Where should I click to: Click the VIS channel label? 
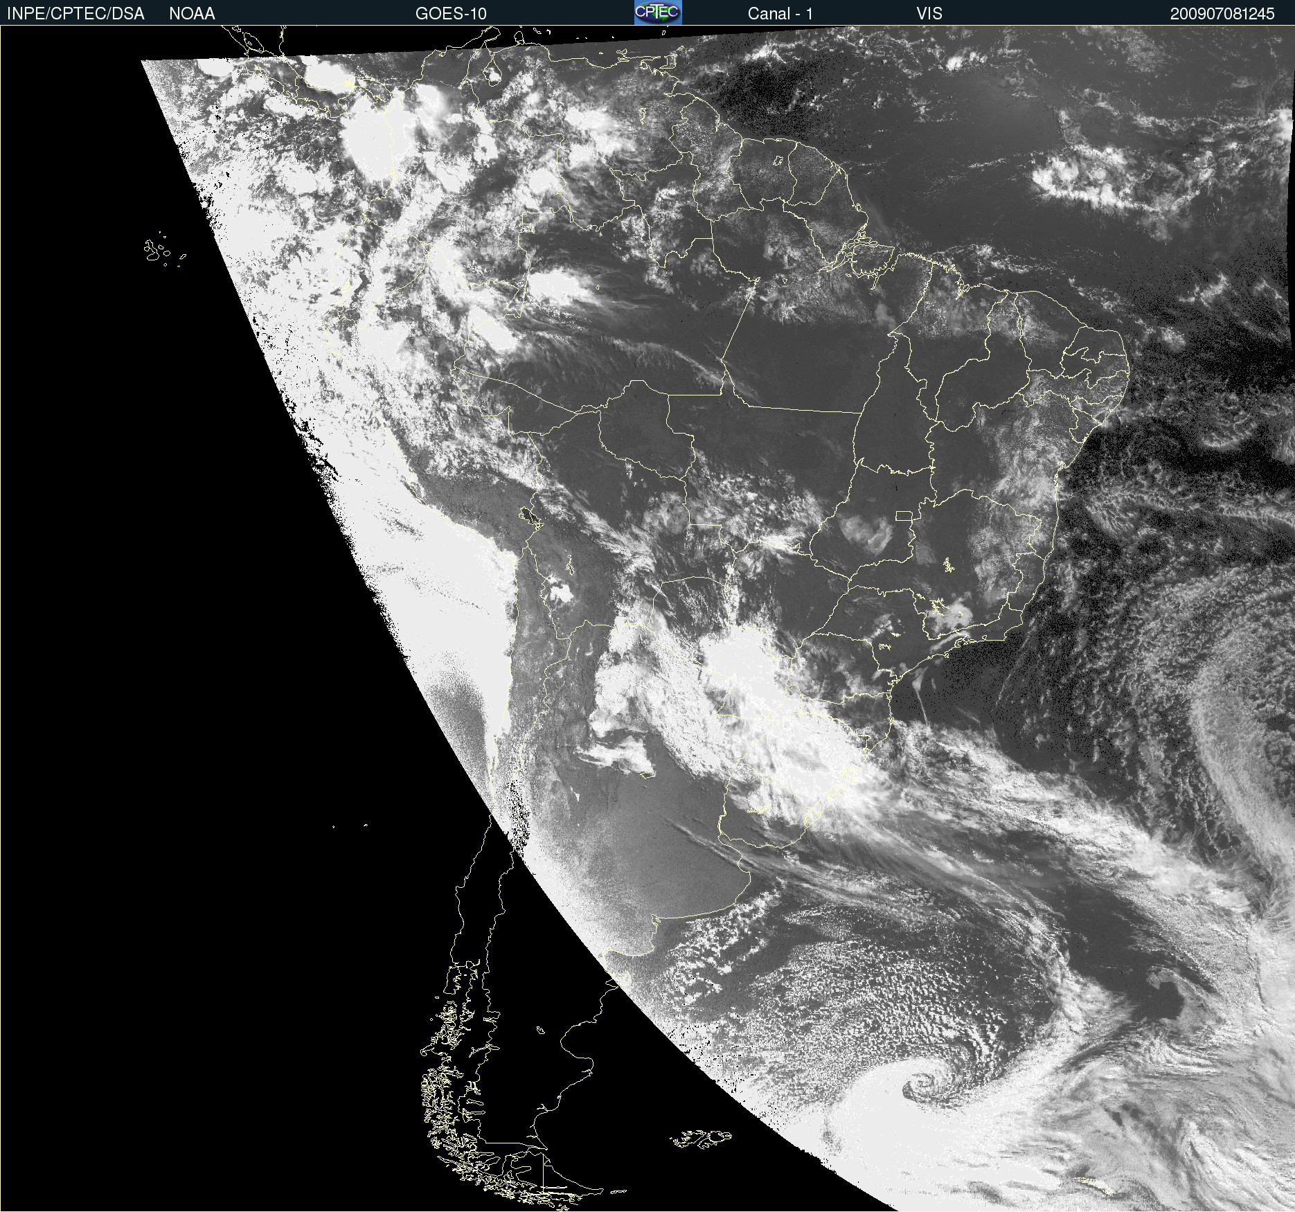(x=929, y=14)
